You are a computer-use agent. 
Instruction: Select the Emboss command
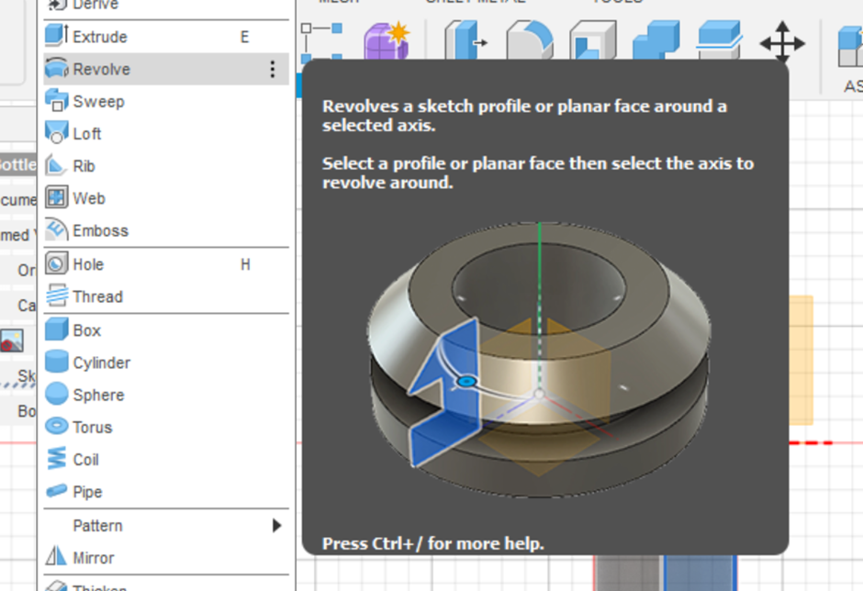tap(165, 230)
